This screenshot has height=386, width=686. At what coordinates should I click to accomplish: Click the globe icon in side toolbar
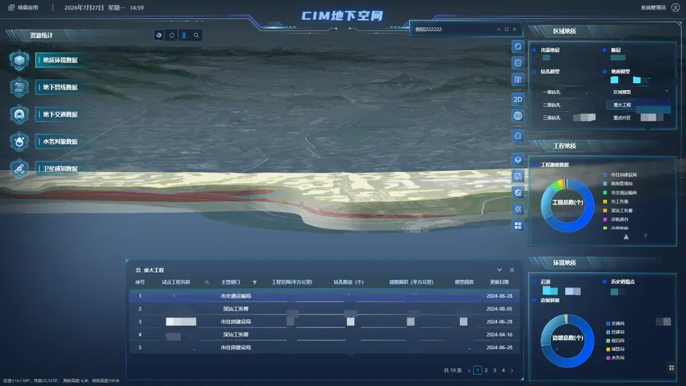point(518,116)
